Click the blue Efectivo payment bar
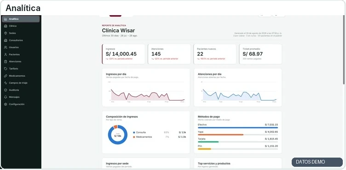The image size is (346, 170). pos(238,127)
